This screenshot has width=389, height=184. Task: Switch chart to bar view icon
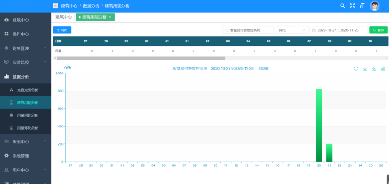click(383, 69)
